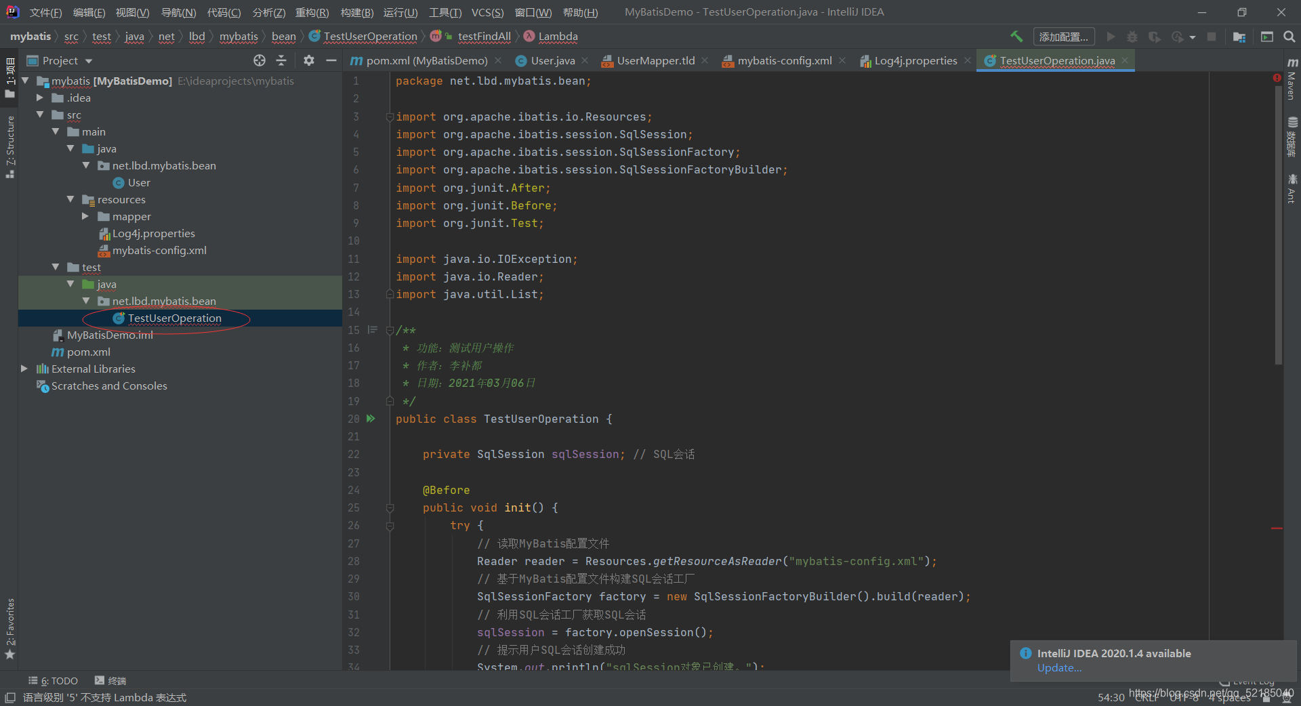Open the Structure tool window
The width and height of the screenshot is (1301, 706).
tap(9, 147)
